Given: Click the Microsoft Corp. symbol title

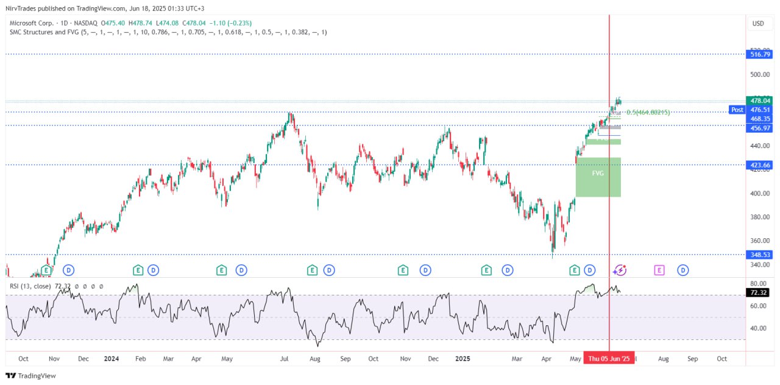Looking at the screenshot, I should point(32,23).
